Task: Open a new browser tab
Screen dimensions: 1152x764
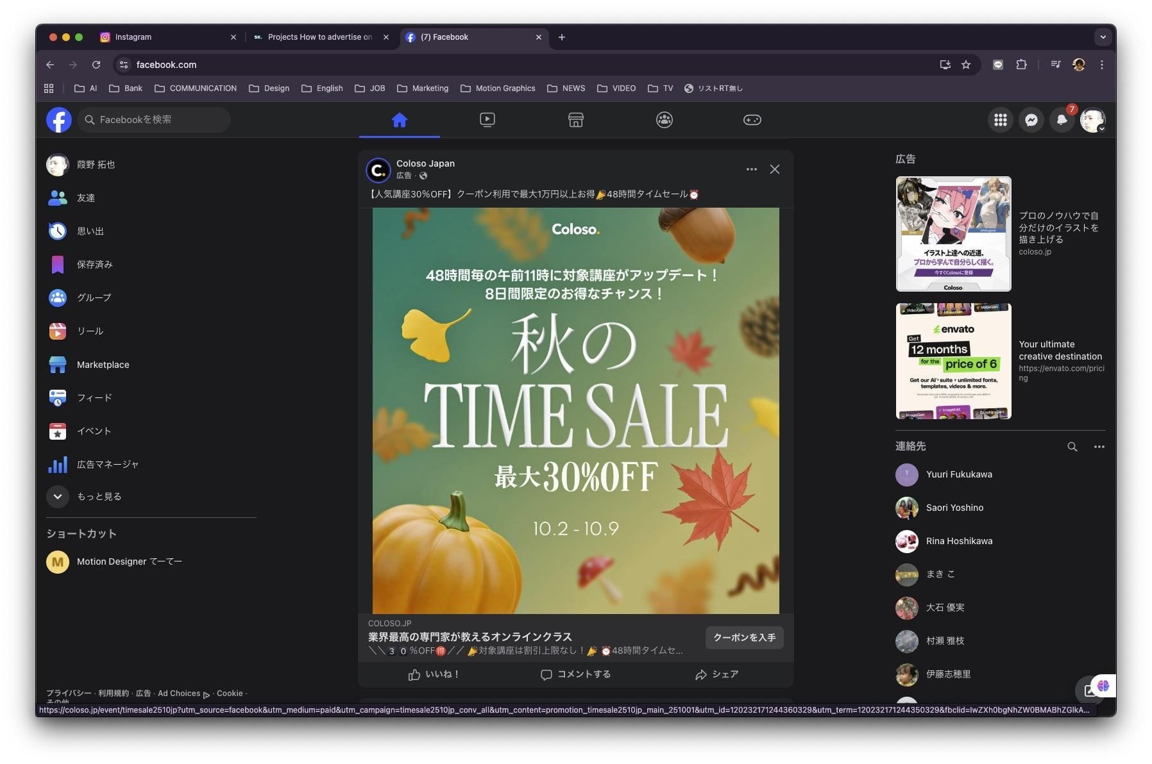Action: [x=562, y=37]
